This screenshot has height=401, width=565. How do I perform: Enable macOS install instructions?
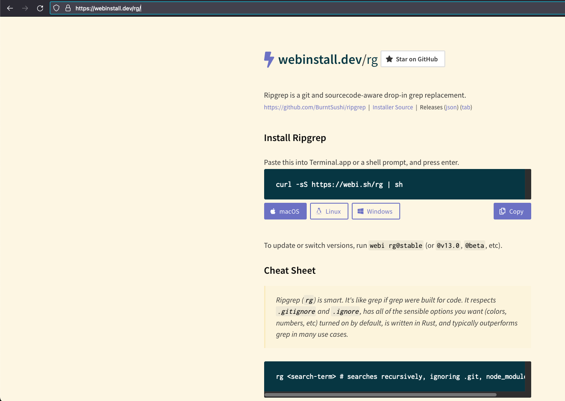pos(285,211)
